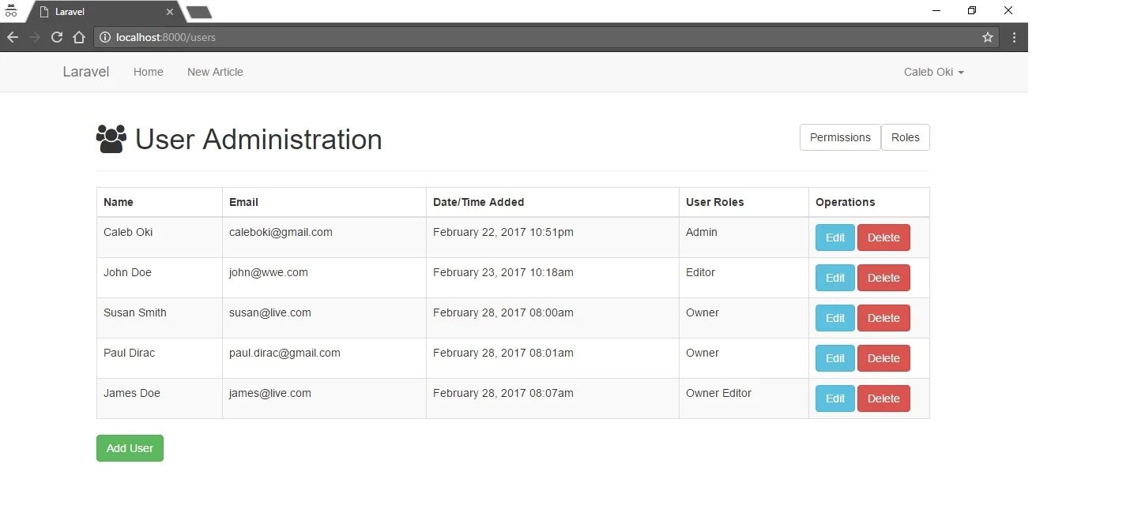
Task: Reload the page with refresh icon
Action: click(57, 37)
